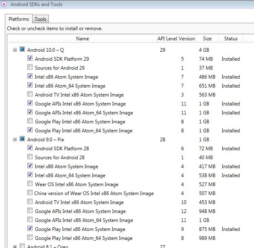Uncheck Google APIs Intel x86 Atom image, version 11, Installed

click(x=30, y=103)
